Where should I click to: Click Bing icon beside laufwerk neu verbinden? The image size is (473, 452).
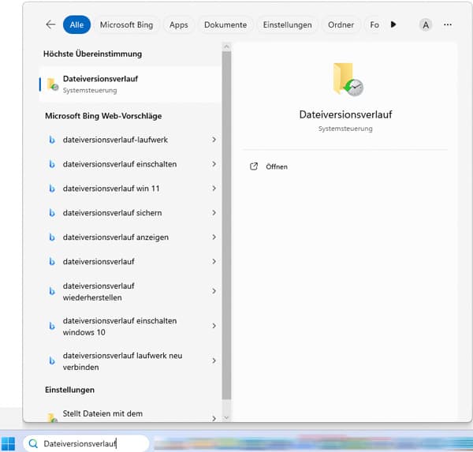click(52, 361)
